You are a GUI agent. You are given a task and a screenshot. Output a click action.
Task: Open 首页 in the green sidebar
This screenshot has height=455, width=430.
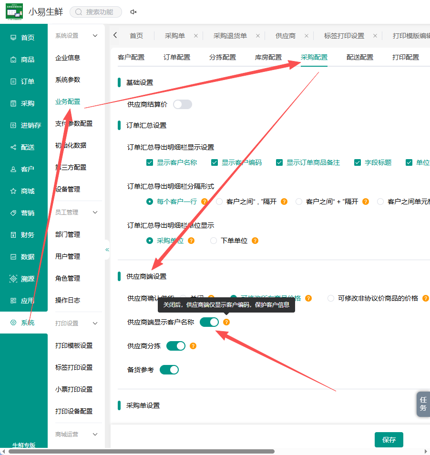[x=24, y=38]
